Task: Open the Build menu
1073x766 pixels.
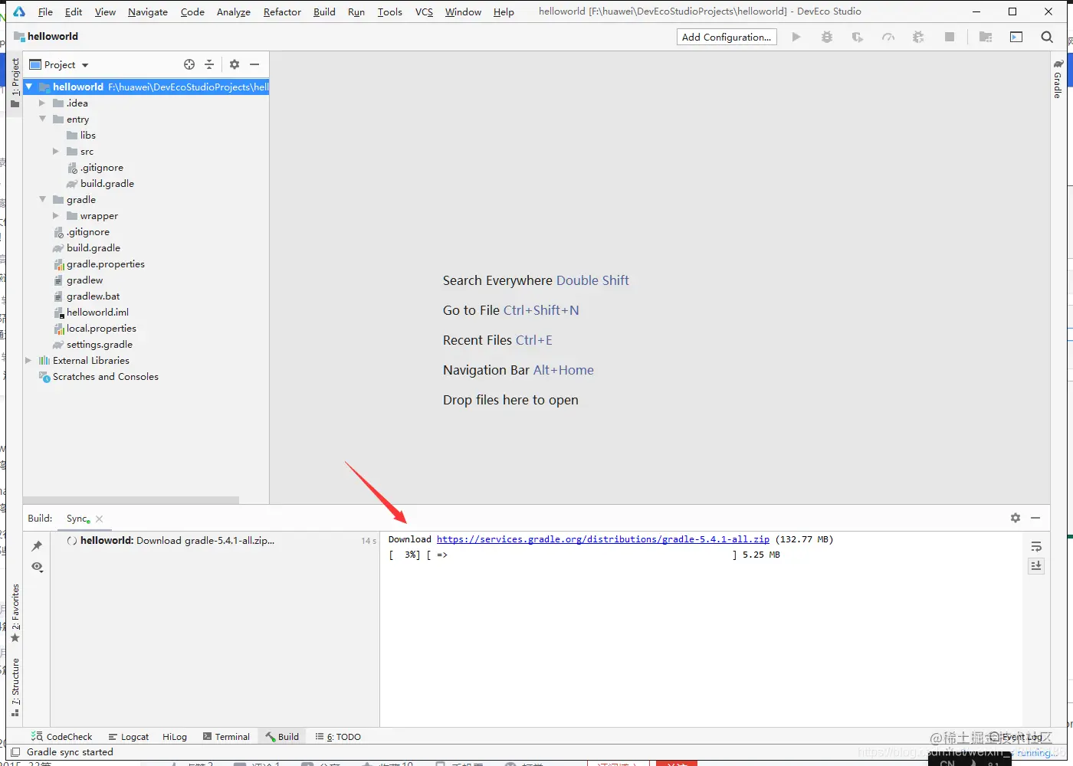Action: (x=324, y=11)
